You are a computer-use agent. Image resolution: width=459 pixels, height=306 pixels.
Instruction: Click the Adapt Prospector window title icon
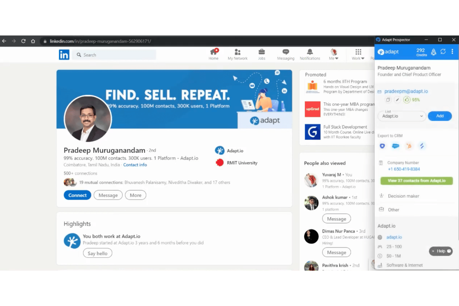pyautogui.click(x=378, y=40)
